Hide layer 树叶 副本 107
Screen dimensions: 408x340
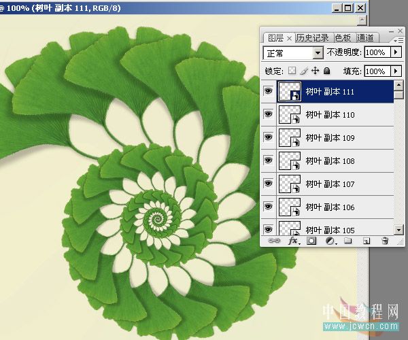(269, 183)
